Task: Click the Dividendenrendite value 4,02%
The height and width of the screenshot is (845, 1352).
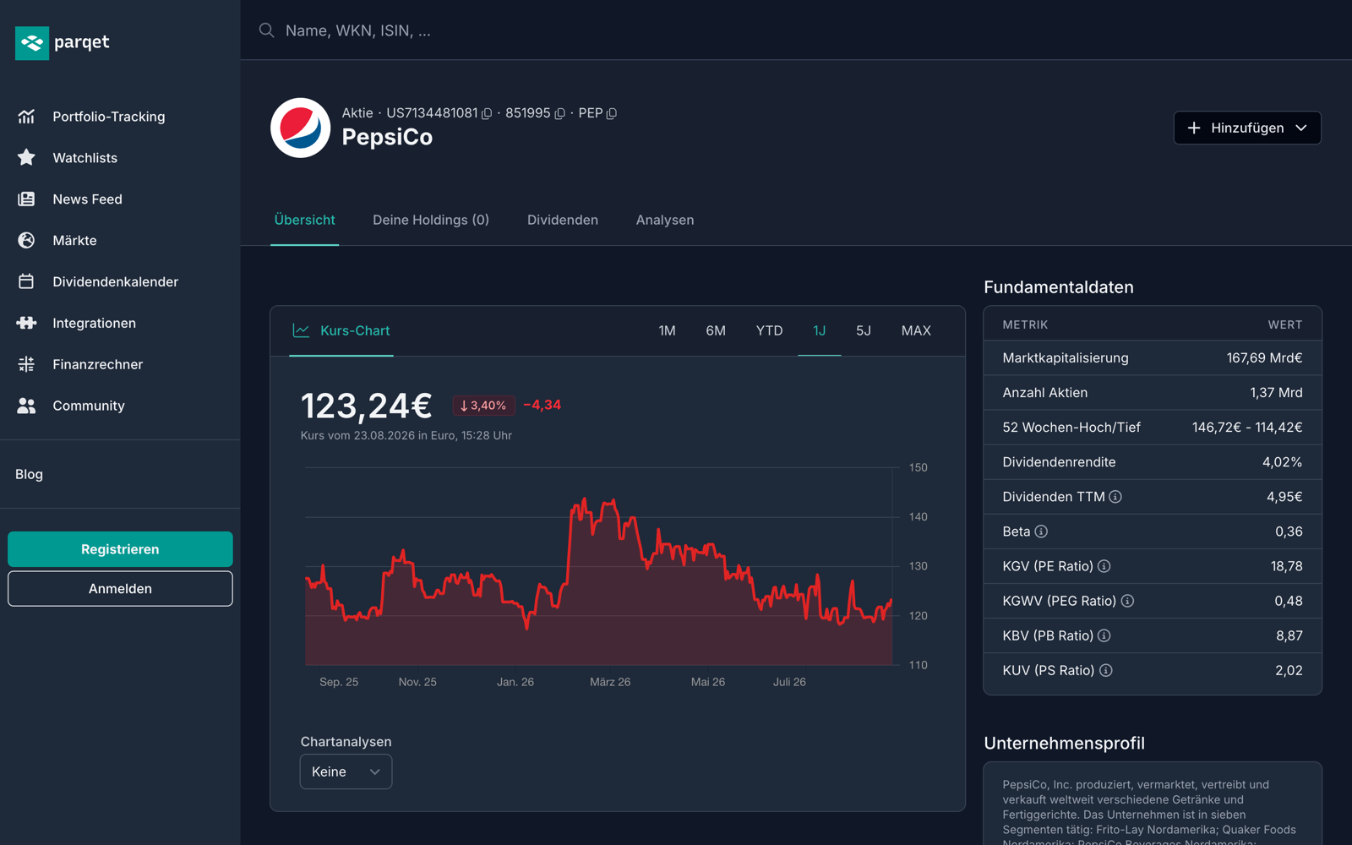Action: [x=1282, y=462]
